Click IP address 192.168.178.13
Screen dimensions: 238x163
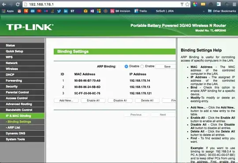(x=140, y=87)
